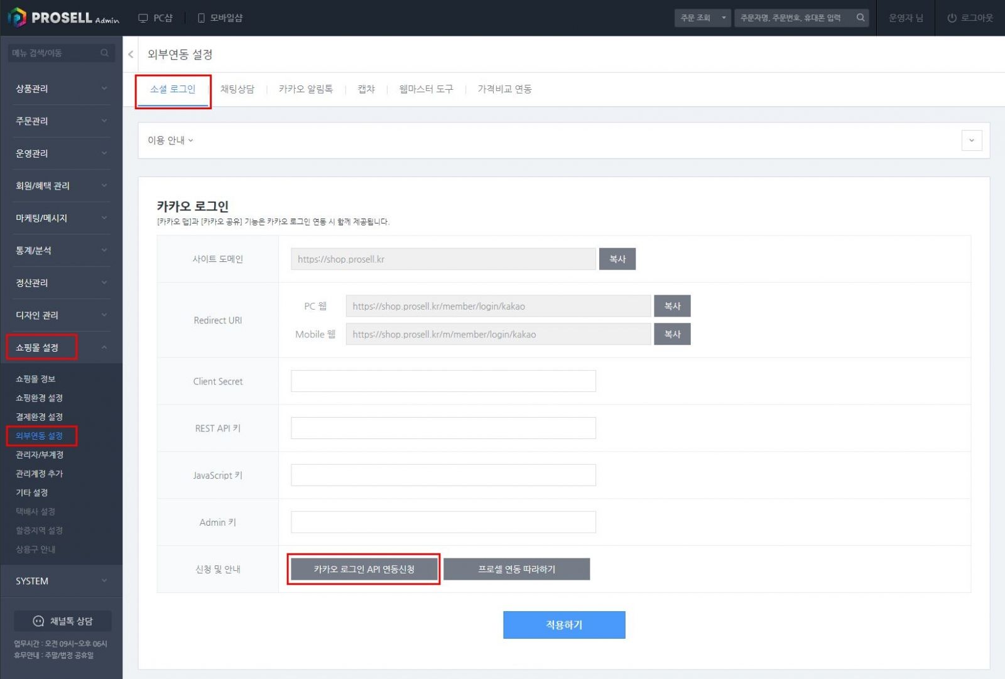Click the search magnifier in order search
Screen dimensions: 1005x679
(x=861, y=18)
